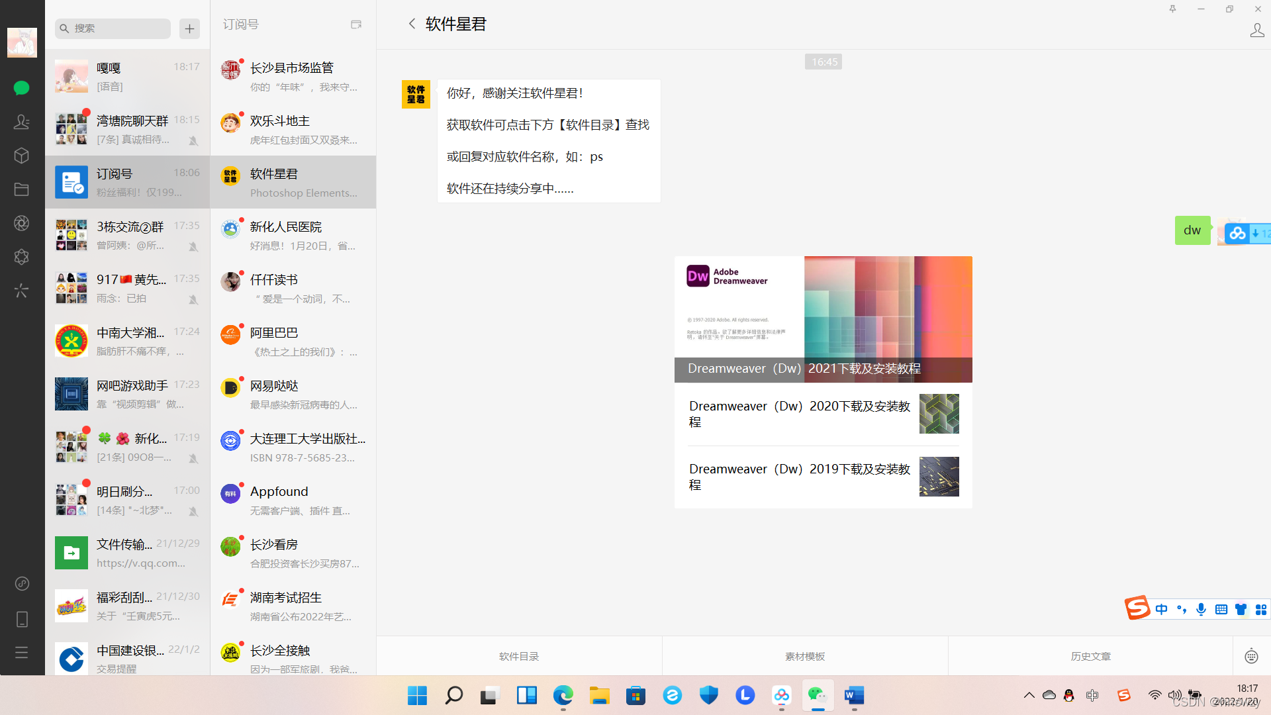Open the 订阅号 pop-out window icon
The width and height of the screenshot is (1271, 715).
click(356, 24)
